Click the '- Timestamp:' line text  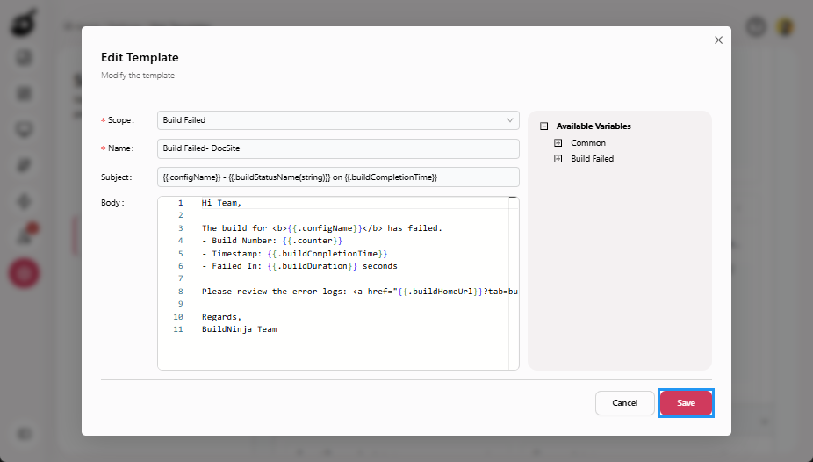click(294, 254)
